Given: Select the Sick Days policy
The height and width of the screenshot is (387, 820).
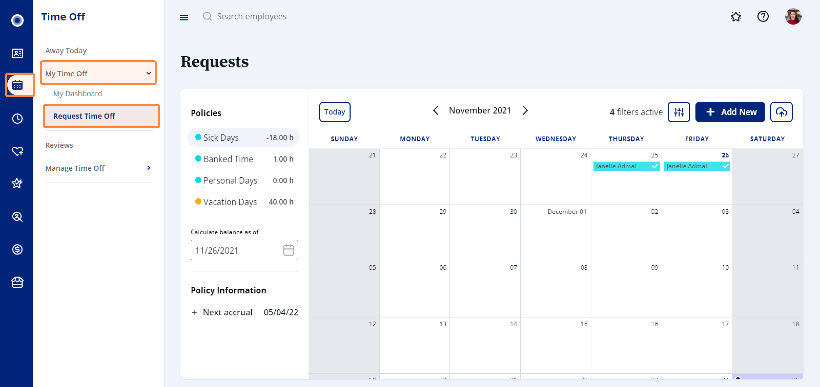Looking at the screenshot, I should (x=243, y=138).
